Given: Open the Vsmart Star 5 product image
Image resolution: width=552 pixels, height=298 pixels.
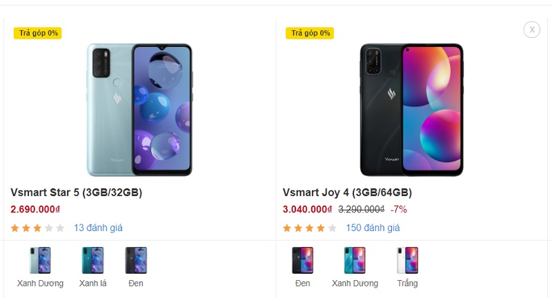Looking at the screenshot, I should click(139, 110).
